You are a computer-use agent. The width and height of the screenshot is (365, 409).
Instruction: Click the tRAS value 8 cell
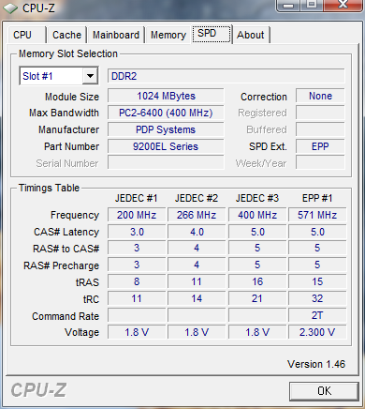(x=137, y=281)
